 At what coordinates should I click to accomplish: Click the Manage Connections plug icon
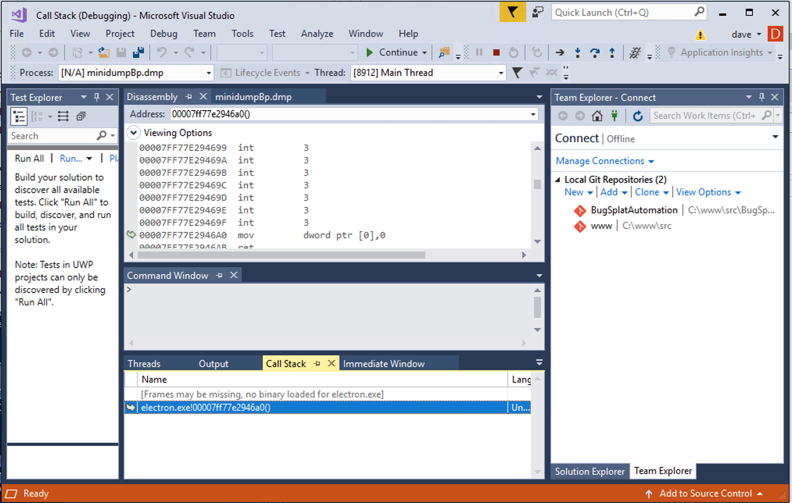click(x=615, y=116)
